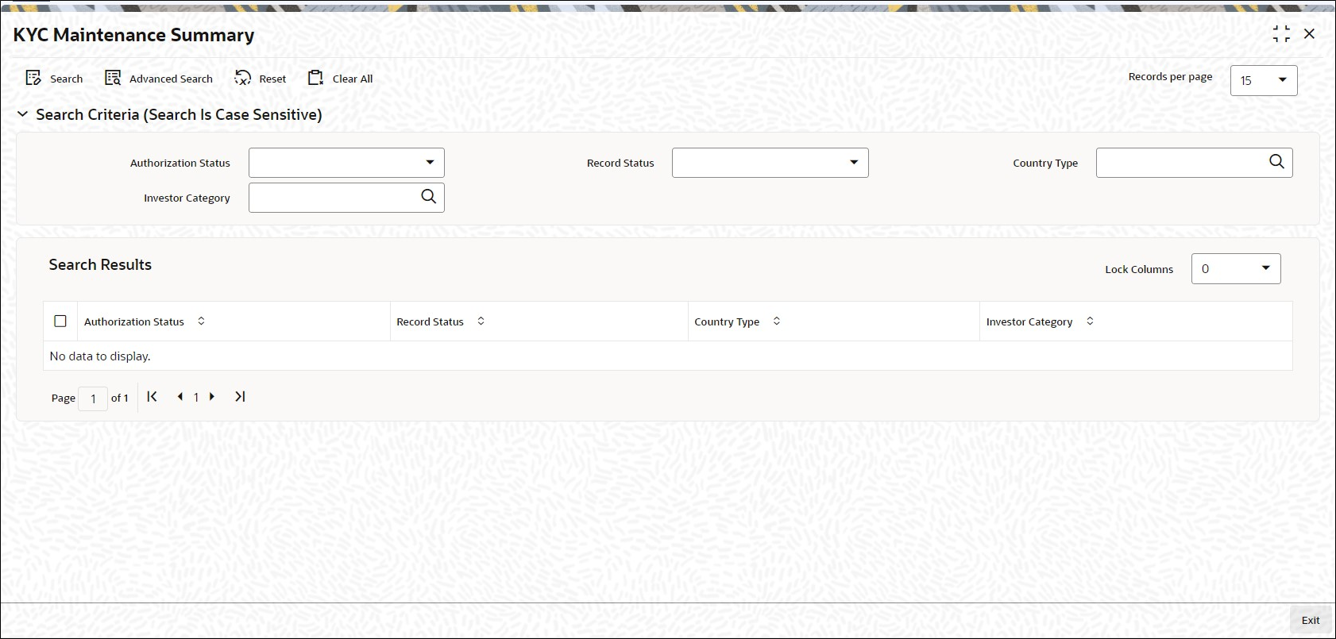Click the Search toolbar icon
This screenshot has height=639, width=1336.
54,78
